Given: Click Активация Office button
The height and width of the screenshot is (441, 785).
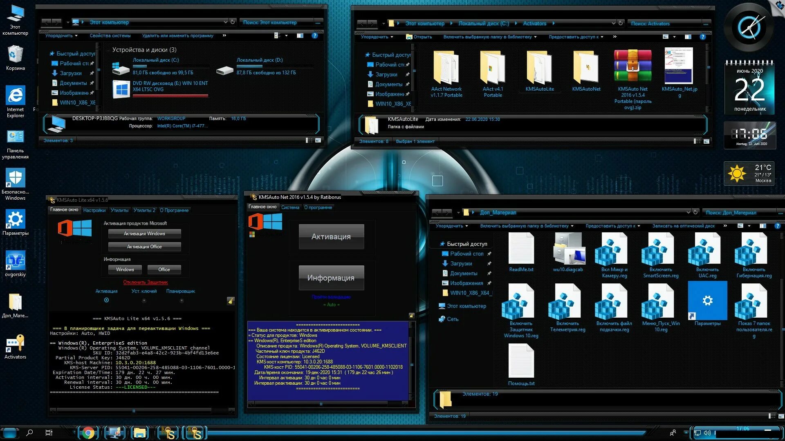Looking at the screenshot, I should 144,247.
